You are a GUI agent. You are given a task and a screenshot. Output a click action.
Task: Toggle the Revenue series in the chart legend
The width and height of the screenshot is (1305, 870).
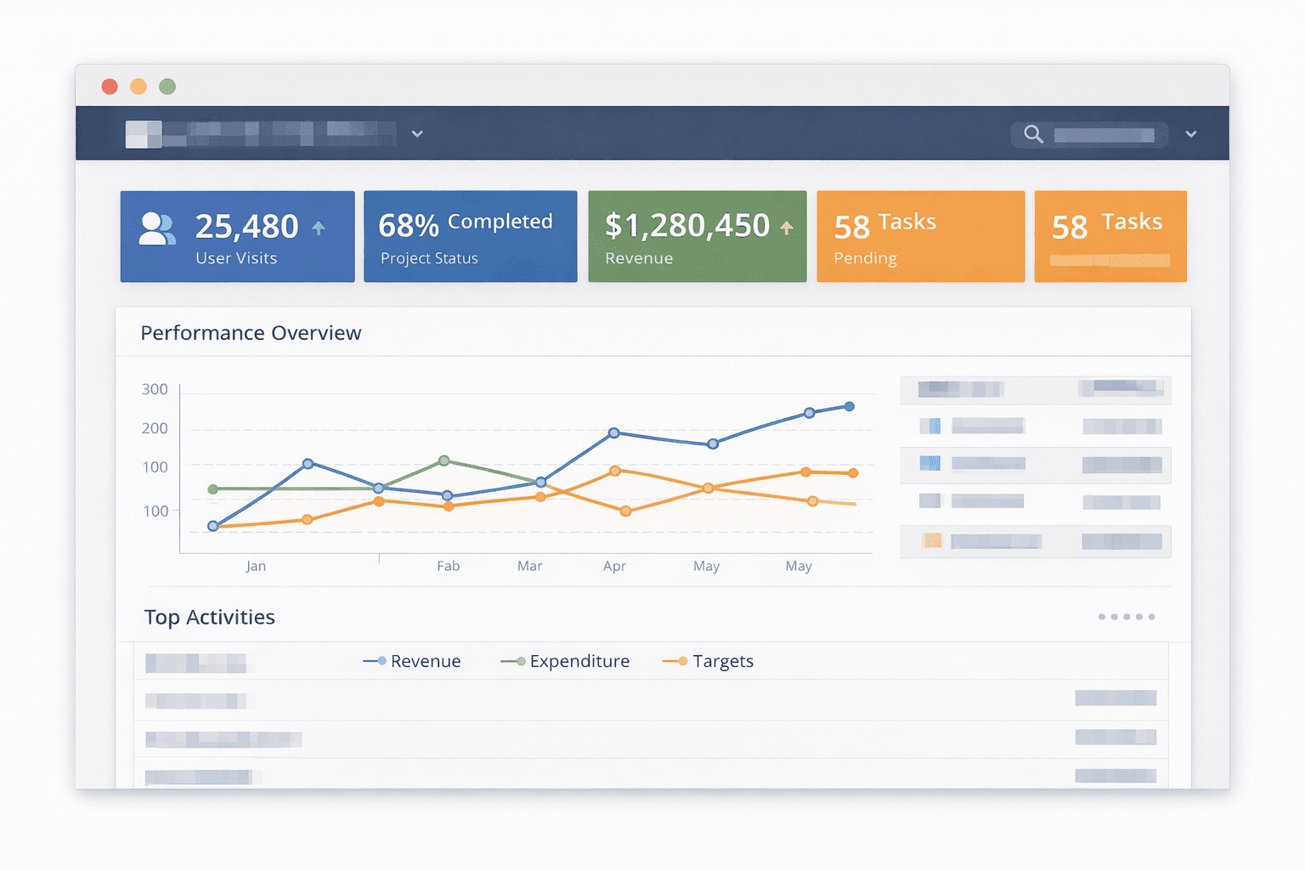tap(413, 661)
